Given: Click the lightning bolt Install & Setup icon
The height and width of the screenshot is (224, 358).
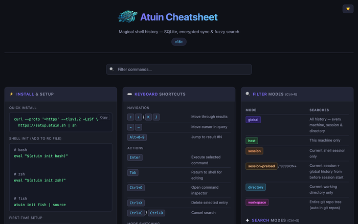Looking at the screenshot, I should (x=11, y=94).
